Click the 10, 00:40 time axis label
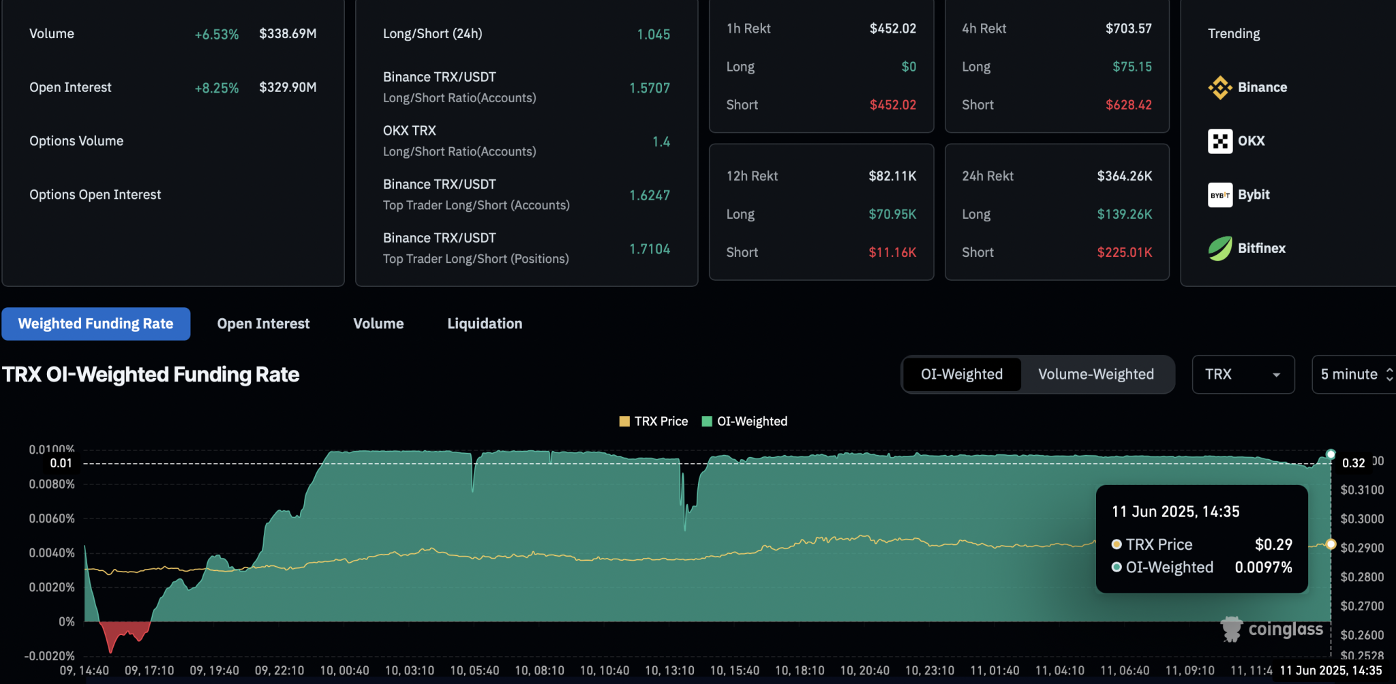The width and height of the screenshot is (1396, 684). click(344, 670)
